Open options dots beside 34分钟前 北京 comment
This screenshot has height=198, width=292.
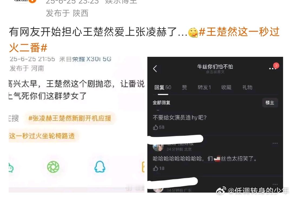tap(275, 143)
